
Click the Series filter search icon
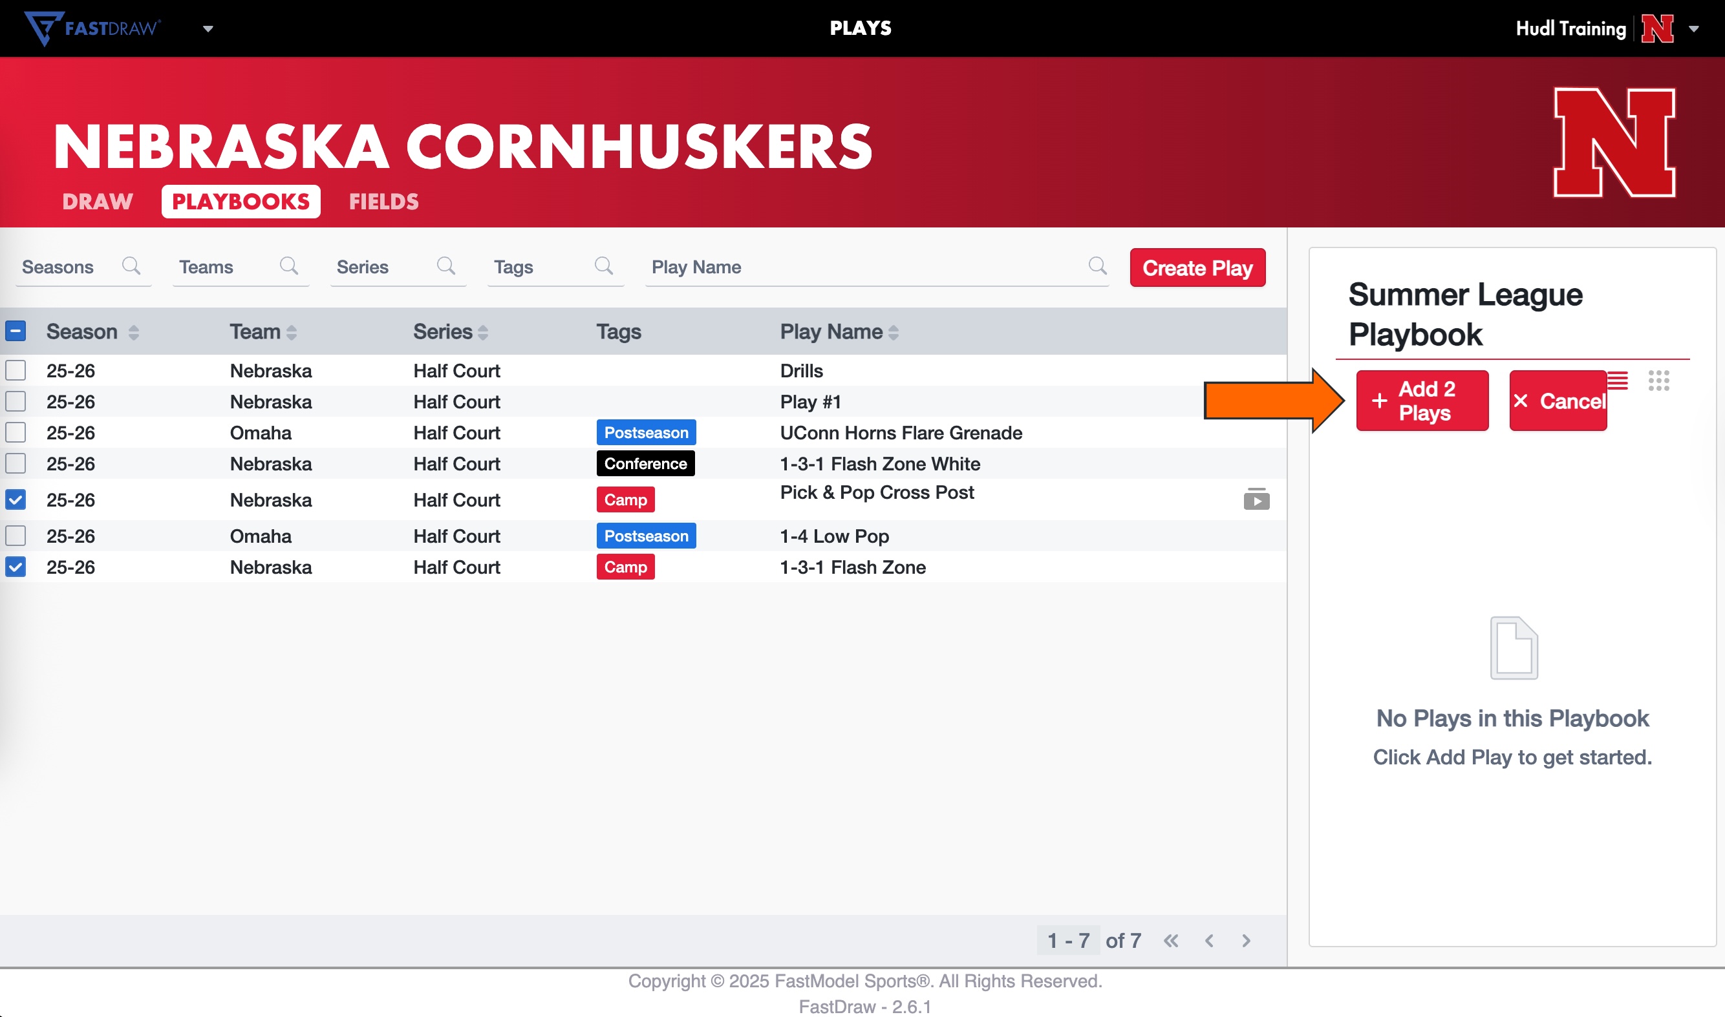click(x=445, y=265)
